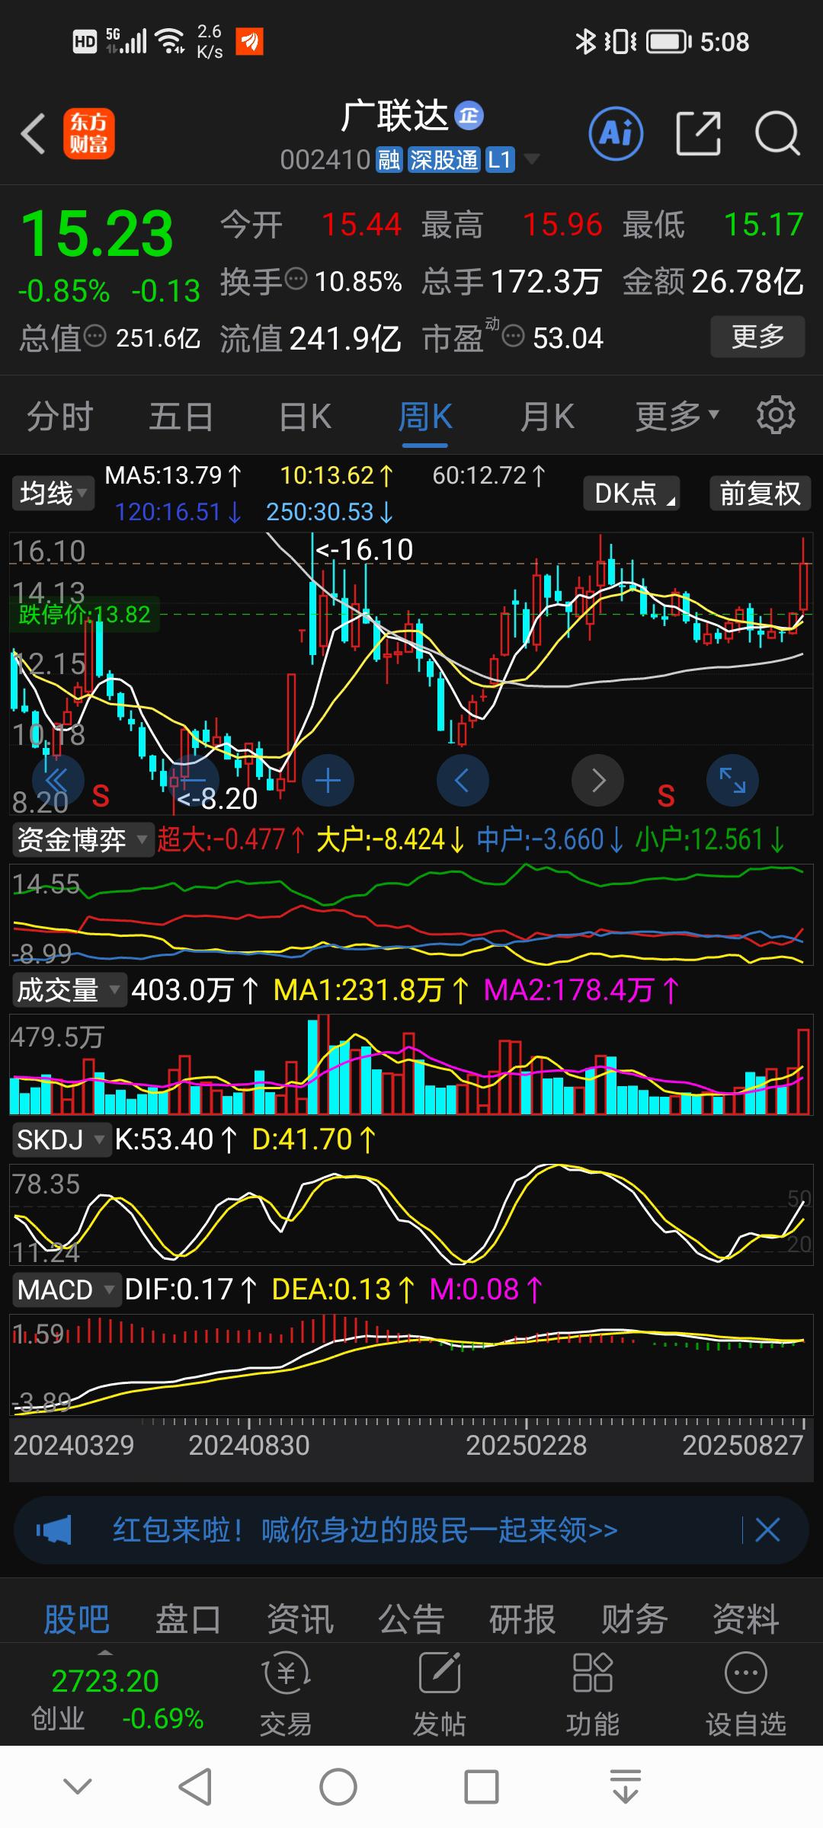Close the red packet banner
Viewport: 823px width, 1828px height.
[767, 1529]
